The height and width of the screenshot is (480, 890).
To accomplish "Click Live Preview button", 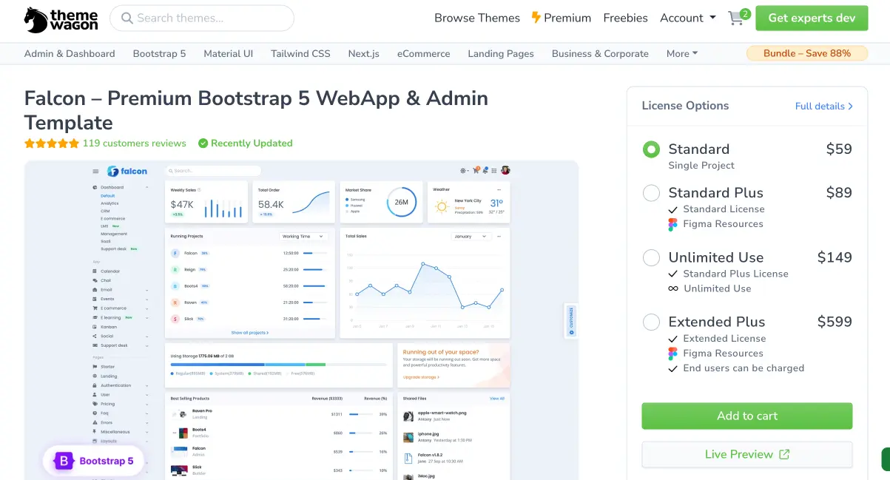I will (x=747, y=454).
